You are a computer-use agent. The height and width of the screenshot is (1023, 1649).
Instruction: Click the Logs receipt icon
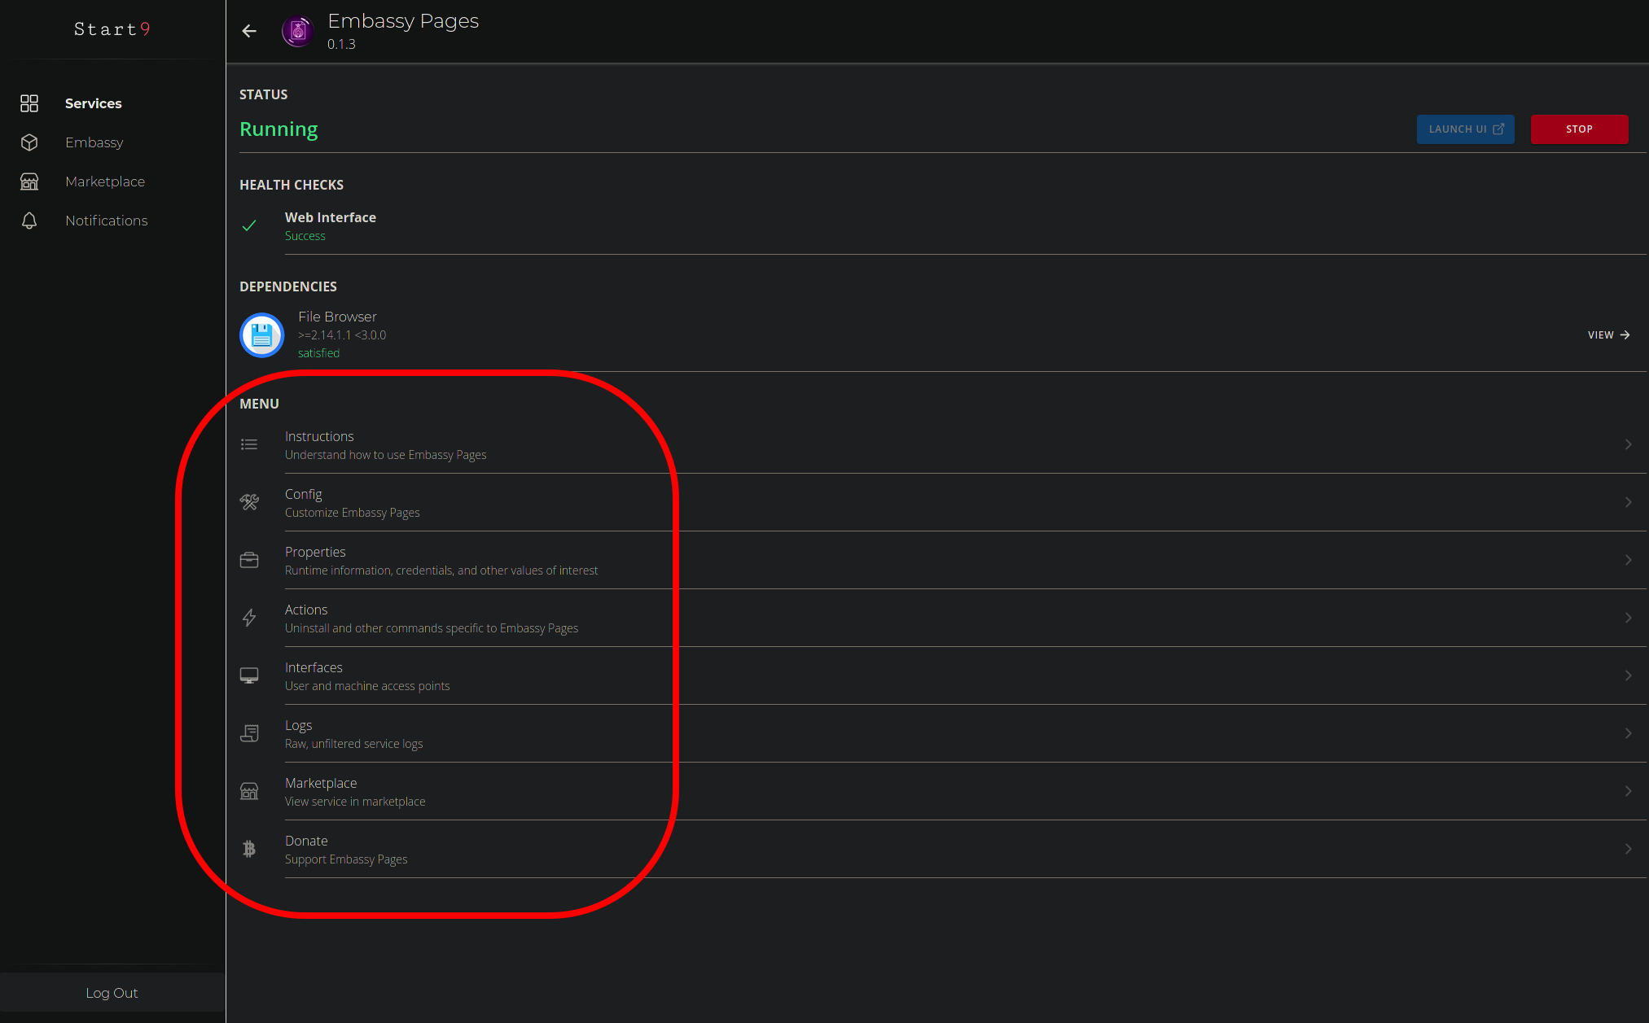249,733
